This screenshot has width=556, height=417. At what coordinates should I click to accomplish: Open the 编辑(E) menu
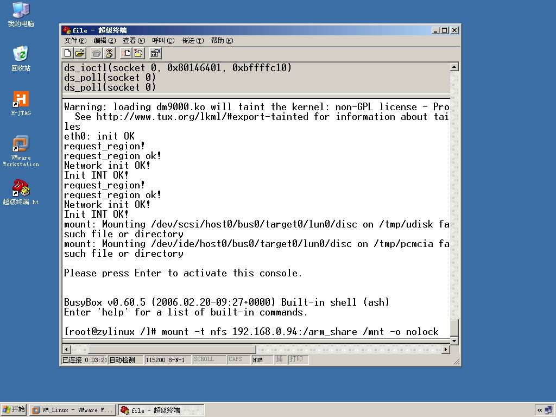[105, 40]
